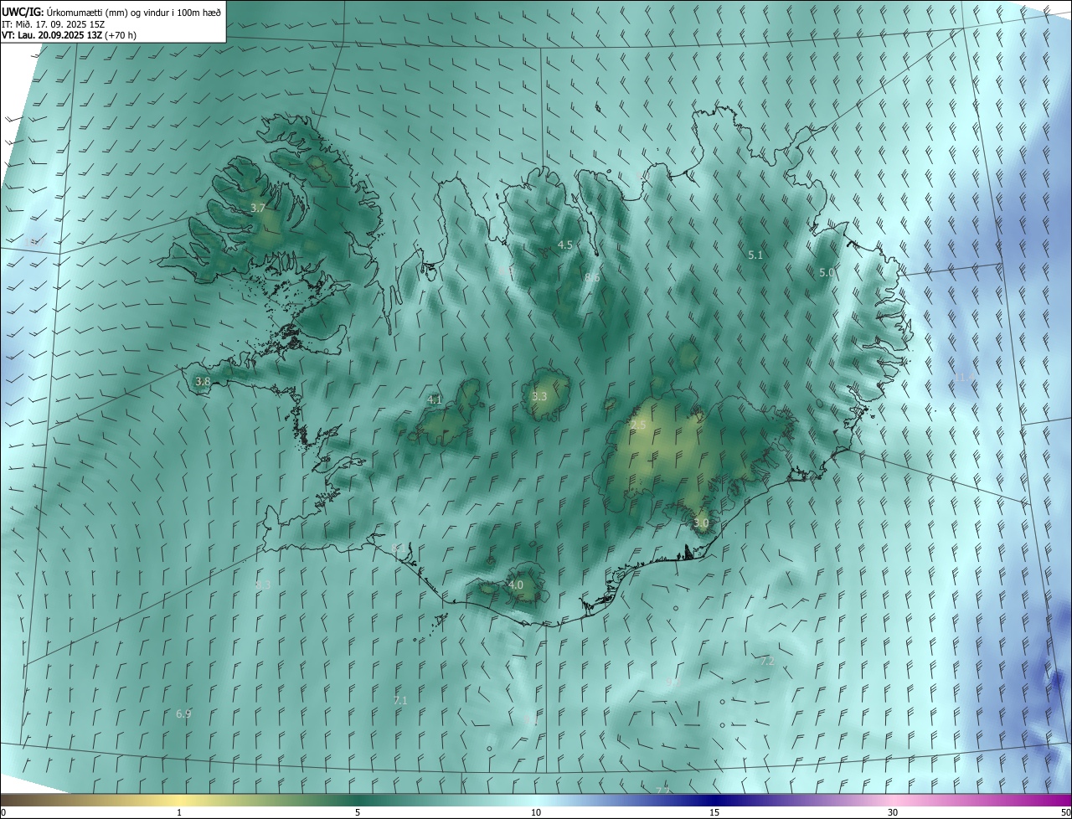Click the 3.0 map value
Viewport: 1072px width, 819px height.
(x=701, y=523)
